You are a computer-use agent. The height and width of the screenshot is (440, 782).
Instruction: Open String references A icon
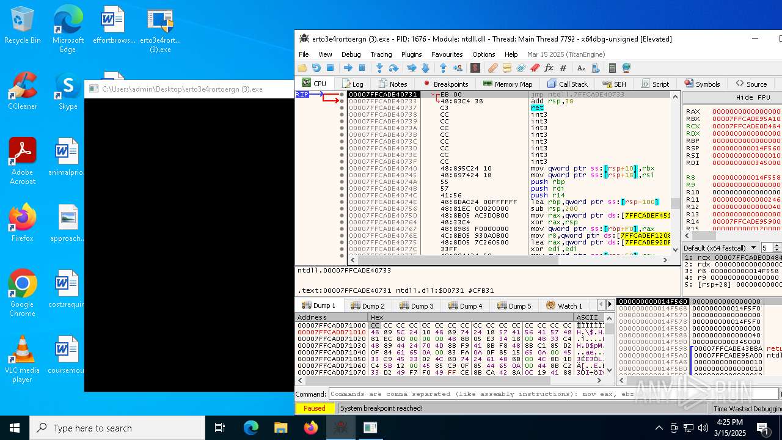580,68
